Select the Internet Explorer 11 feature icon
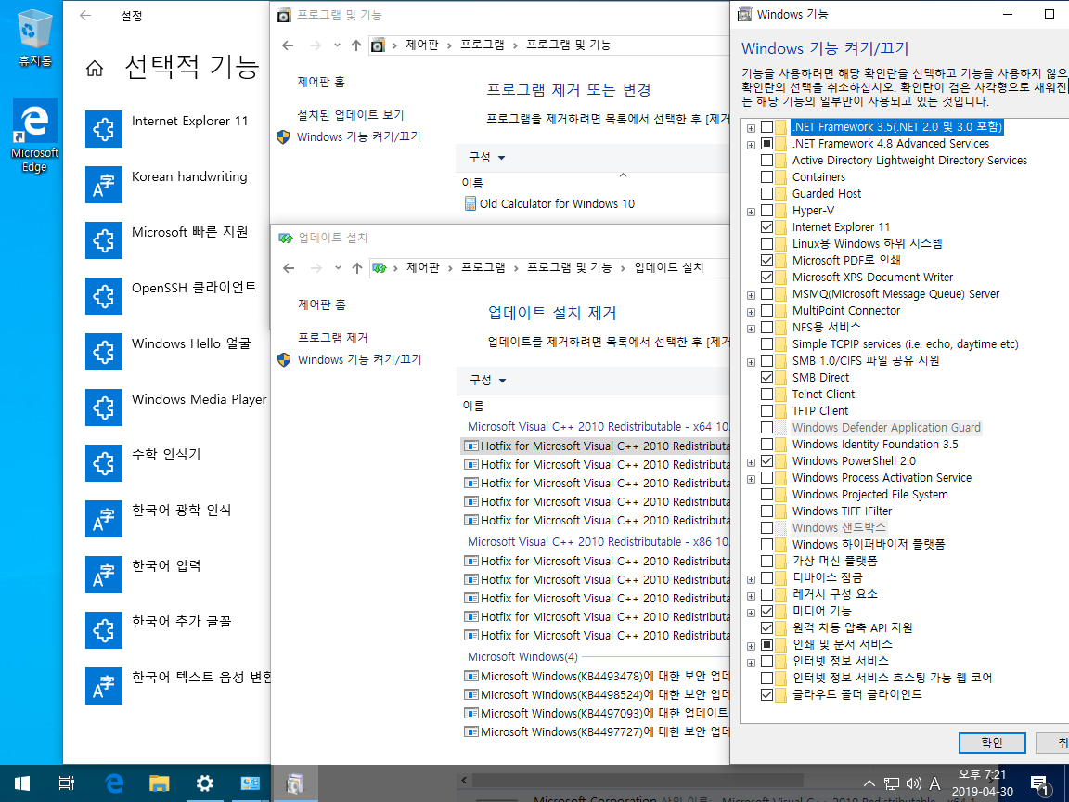This screenshot has height=802, width=1069. [x=104, y=129]
